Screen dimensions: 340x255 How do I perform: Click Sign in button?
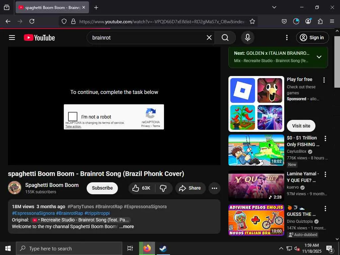(312, 38)
